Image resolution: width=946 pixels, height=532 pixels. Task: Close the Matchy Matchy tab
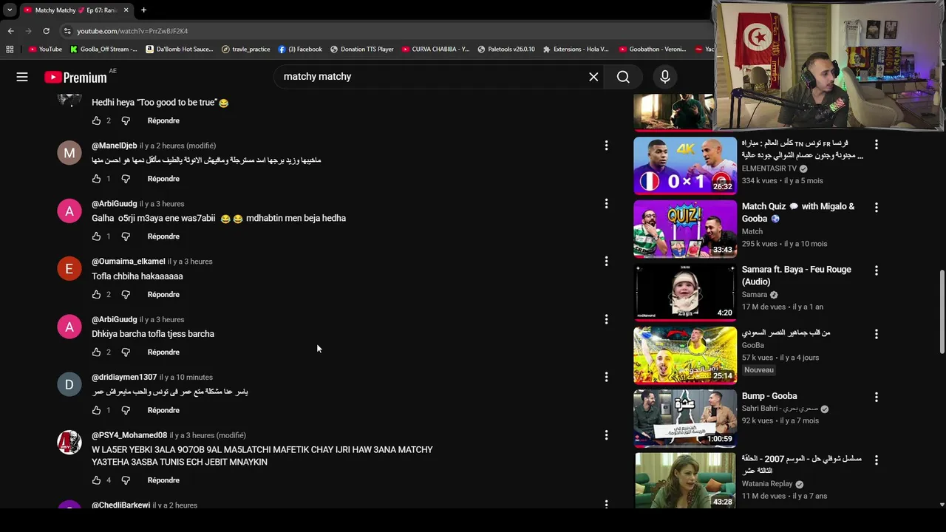click(x=126, y=10)
